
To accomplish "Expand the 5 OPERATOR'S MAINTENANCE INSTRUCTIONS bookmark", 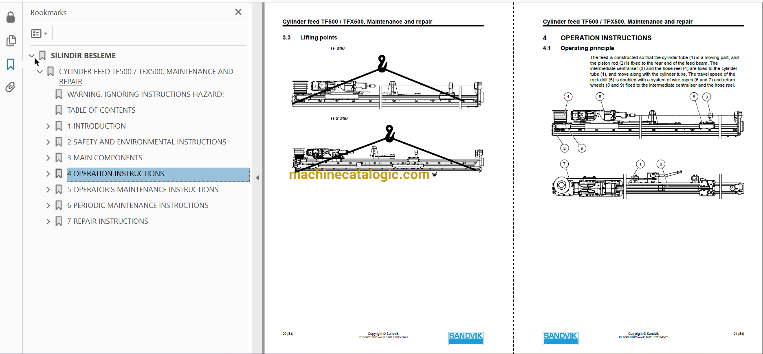I will click(48, 190).
